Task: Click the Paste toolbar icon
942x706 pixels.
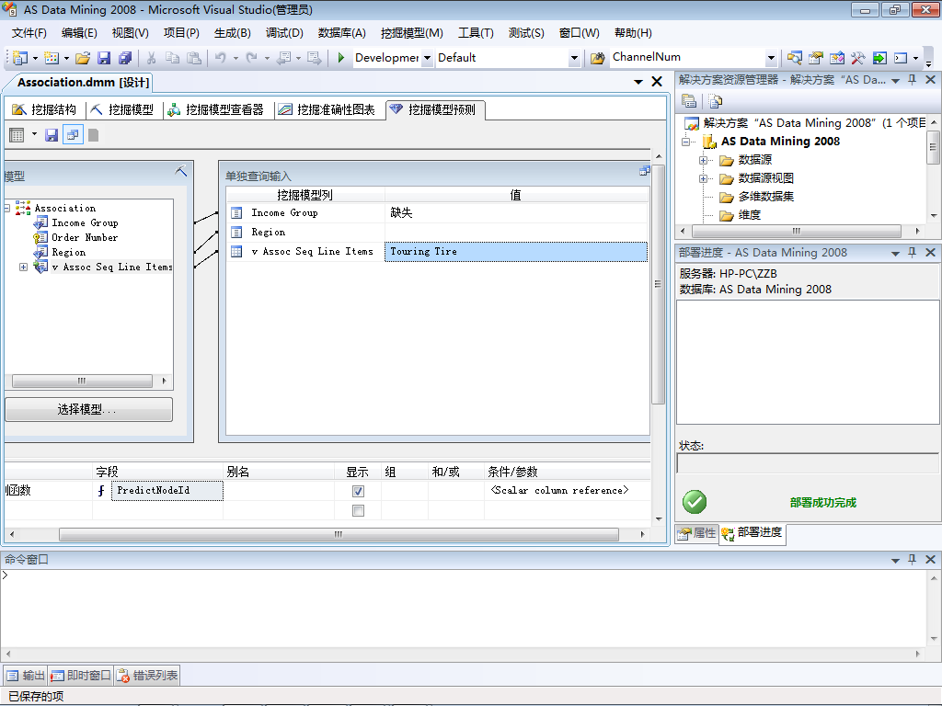Action: [x=193, y=58]
